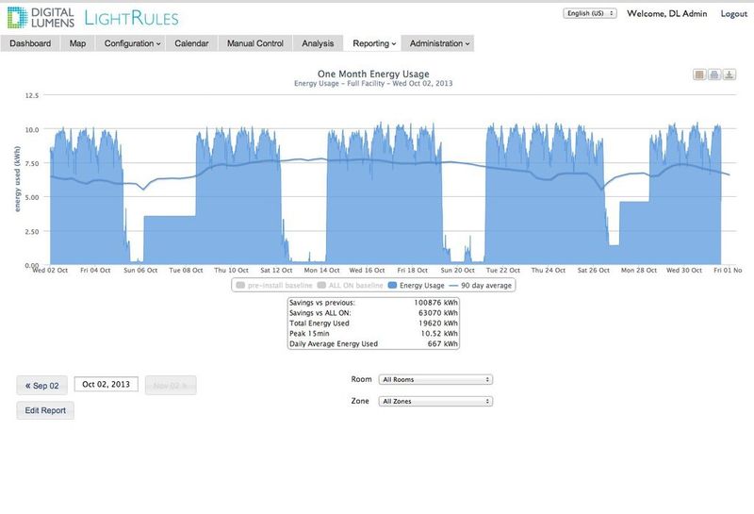Click the Mon 14 Oct axis label
Screen dimensions: 754x514
pos(321,271)
